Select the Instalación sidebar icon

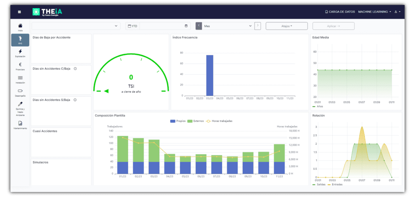pos(20,79)
